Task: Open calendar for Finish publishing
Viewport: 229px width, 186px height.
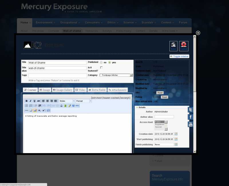Action: (x=176, y=145)
